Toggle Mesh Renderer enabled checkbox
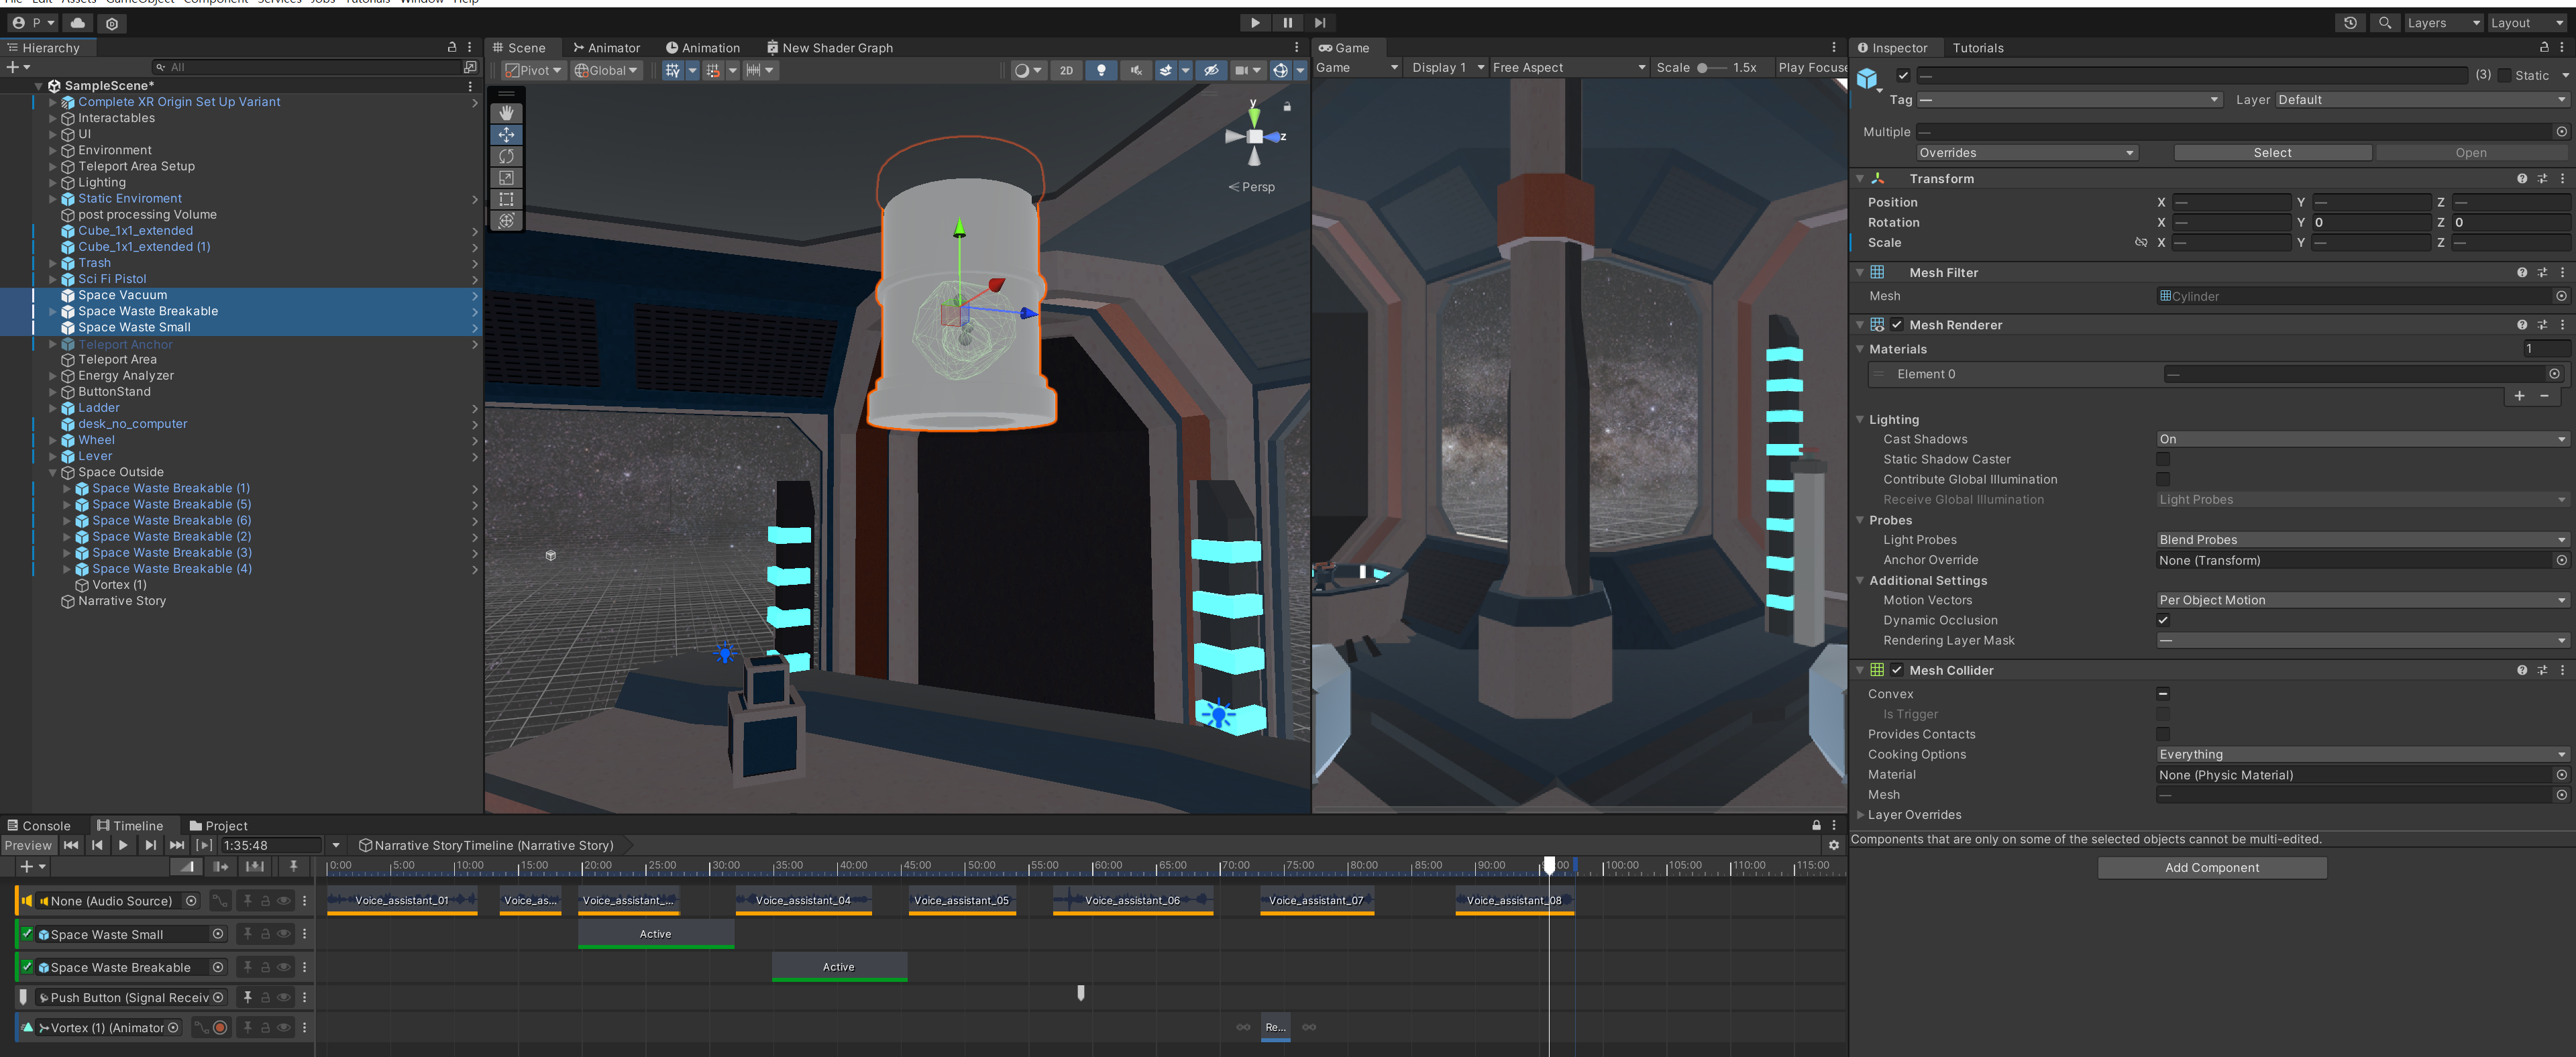Image resolution: width=2576 pixels, height=1057 pixels. (x=1896, y=324)
